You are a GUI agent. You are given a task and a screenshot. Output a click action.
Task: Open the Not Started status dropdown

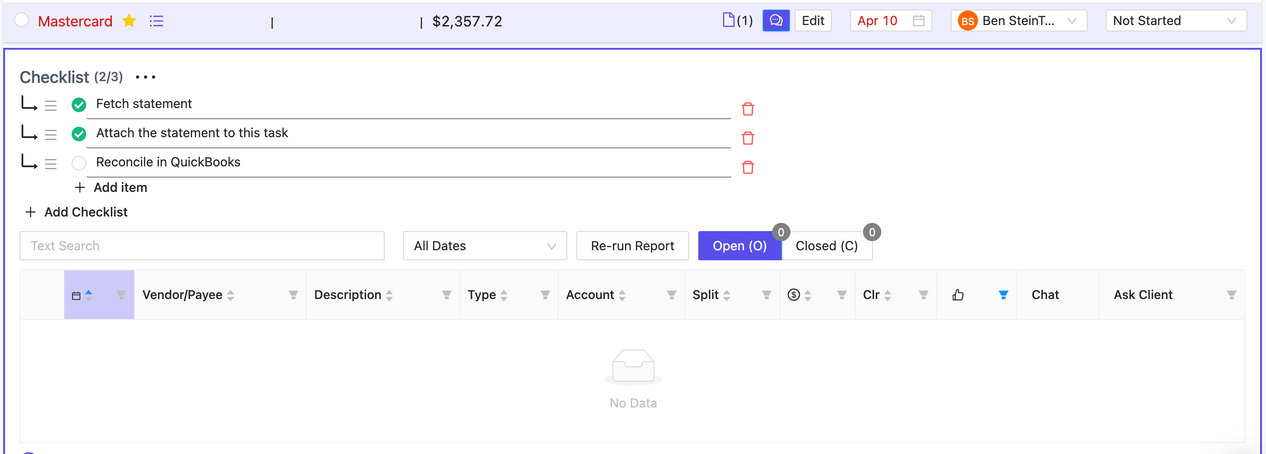(x=1176, y=21)
